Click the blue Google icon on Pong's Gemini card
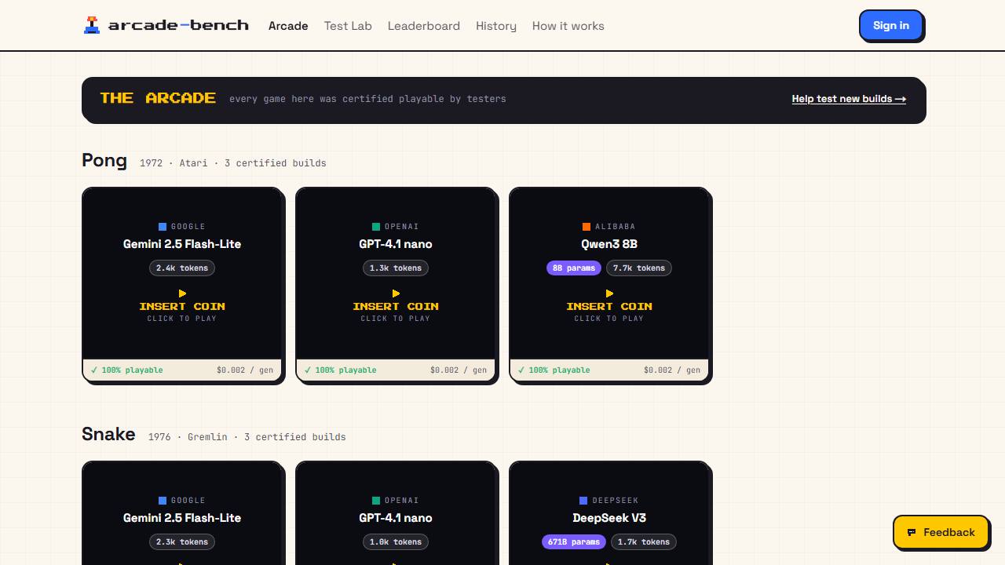 click(x=163, y=227)
